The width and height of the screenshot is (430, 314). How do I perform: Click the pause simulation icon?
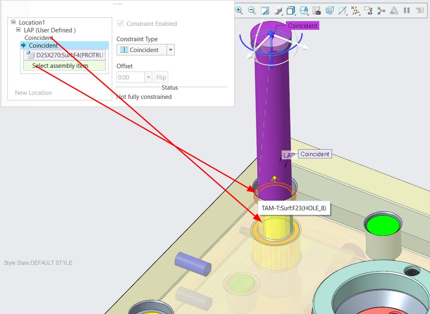coord(407,11)
